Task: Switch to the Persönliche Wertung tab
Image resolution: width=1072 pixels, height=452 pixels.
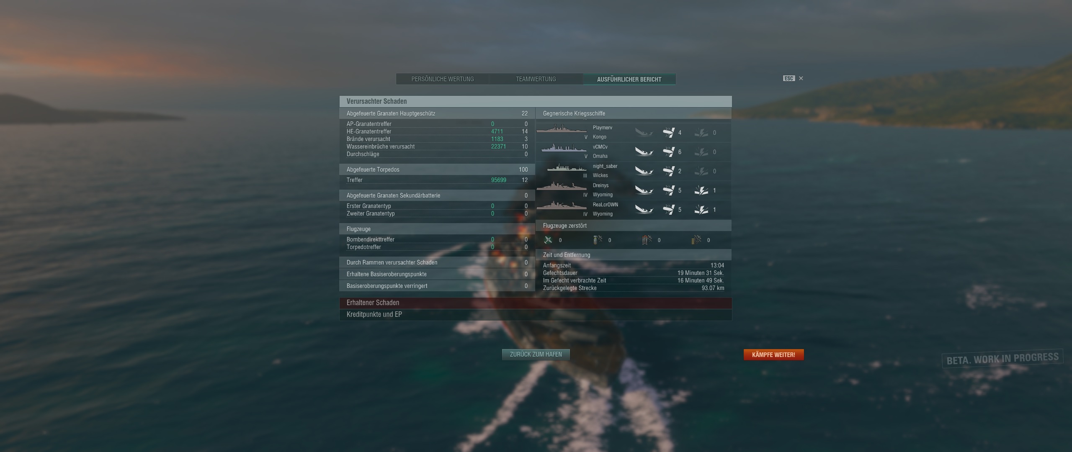Action: [443, 79]
